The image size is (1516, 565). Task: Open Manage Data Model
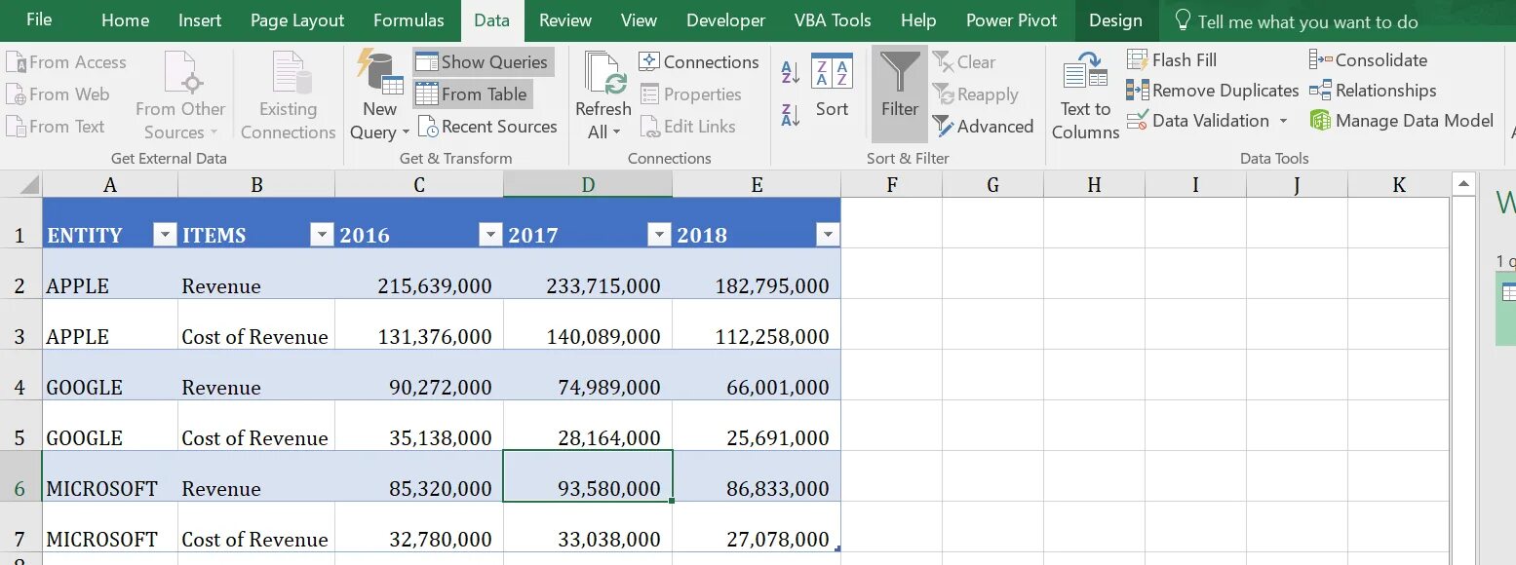tap(1401, 121)
